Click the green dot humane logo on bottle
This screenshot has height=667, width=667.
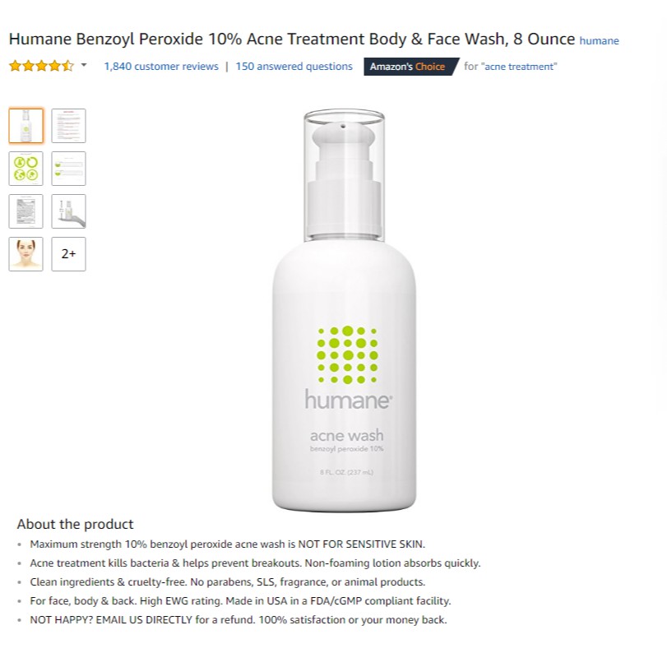[347, 354]
